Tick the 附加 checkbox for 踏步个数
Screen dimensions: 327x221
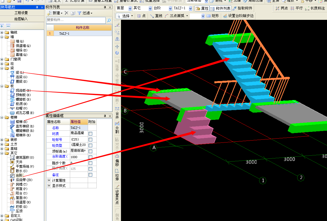pyautogui.click(x=90, y=163)
